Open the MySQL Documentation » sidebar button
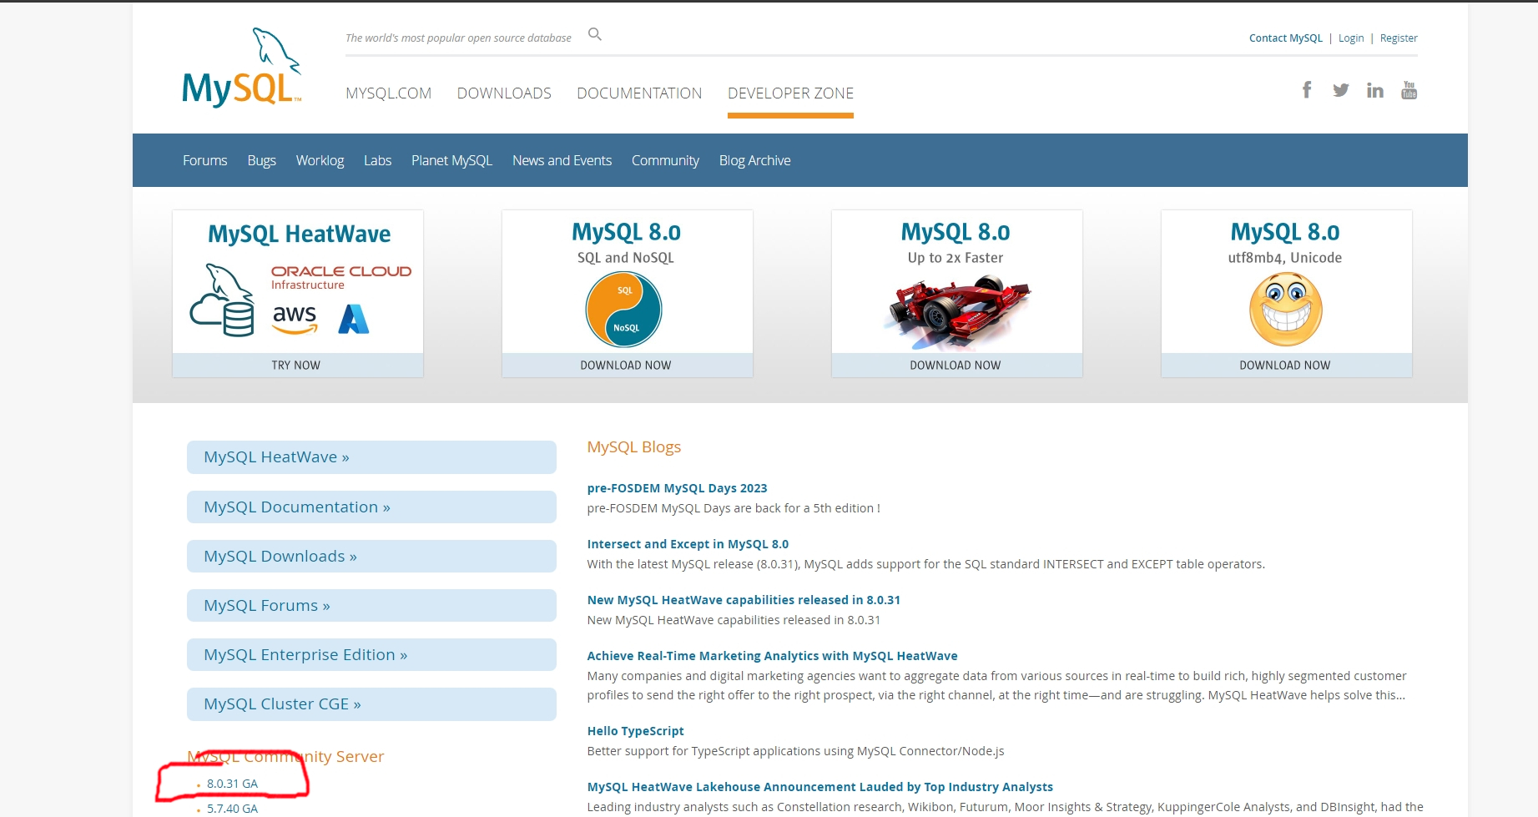 click(x=371, y=507)
